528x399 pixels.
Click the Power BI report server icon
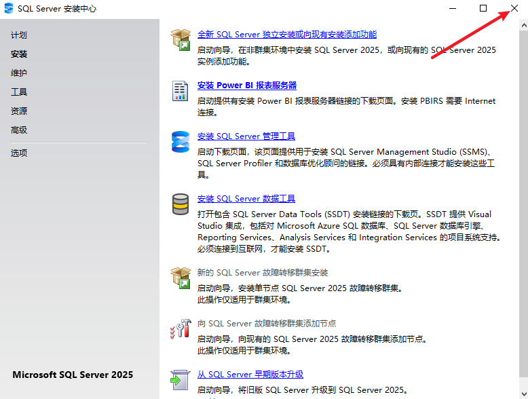[181, 91]
